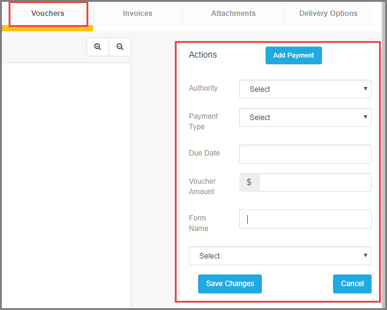Save Changes to the voucher

(x=230, y=284)
